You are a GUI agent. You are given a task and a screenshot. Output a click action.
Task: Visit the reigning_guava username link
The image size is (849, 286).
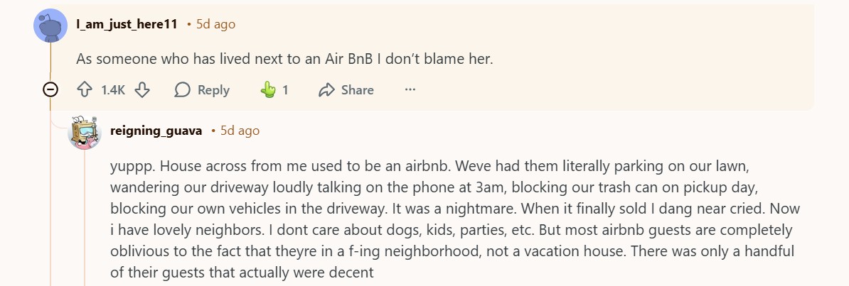point(156,131)
